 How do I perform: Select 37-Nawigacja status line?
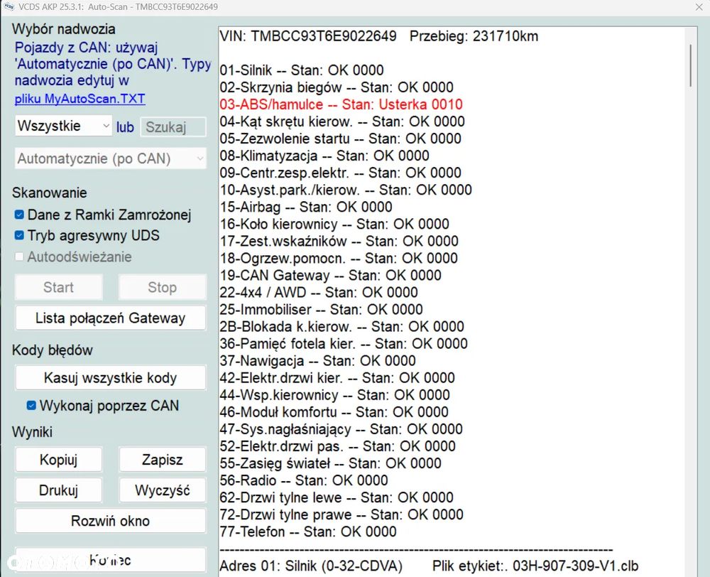pos(317,361)
